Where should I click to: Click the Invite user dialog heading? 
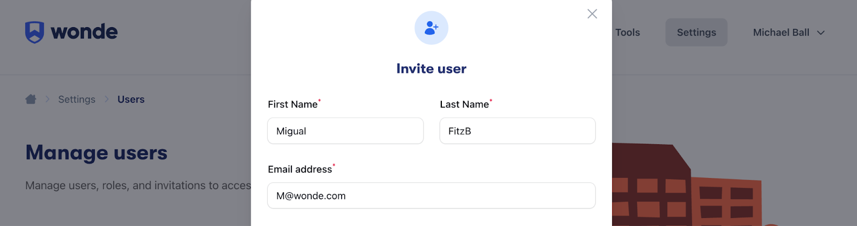pyautogui.click(x=431, y=68)
